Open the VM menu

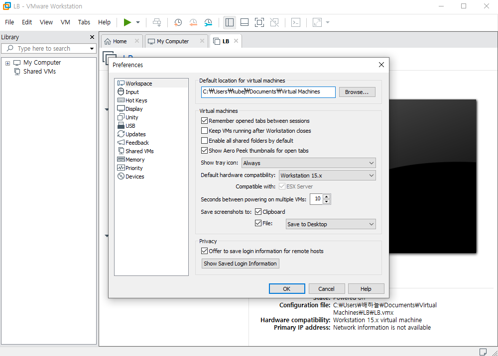pyautogui.click(x=65, y=22)
